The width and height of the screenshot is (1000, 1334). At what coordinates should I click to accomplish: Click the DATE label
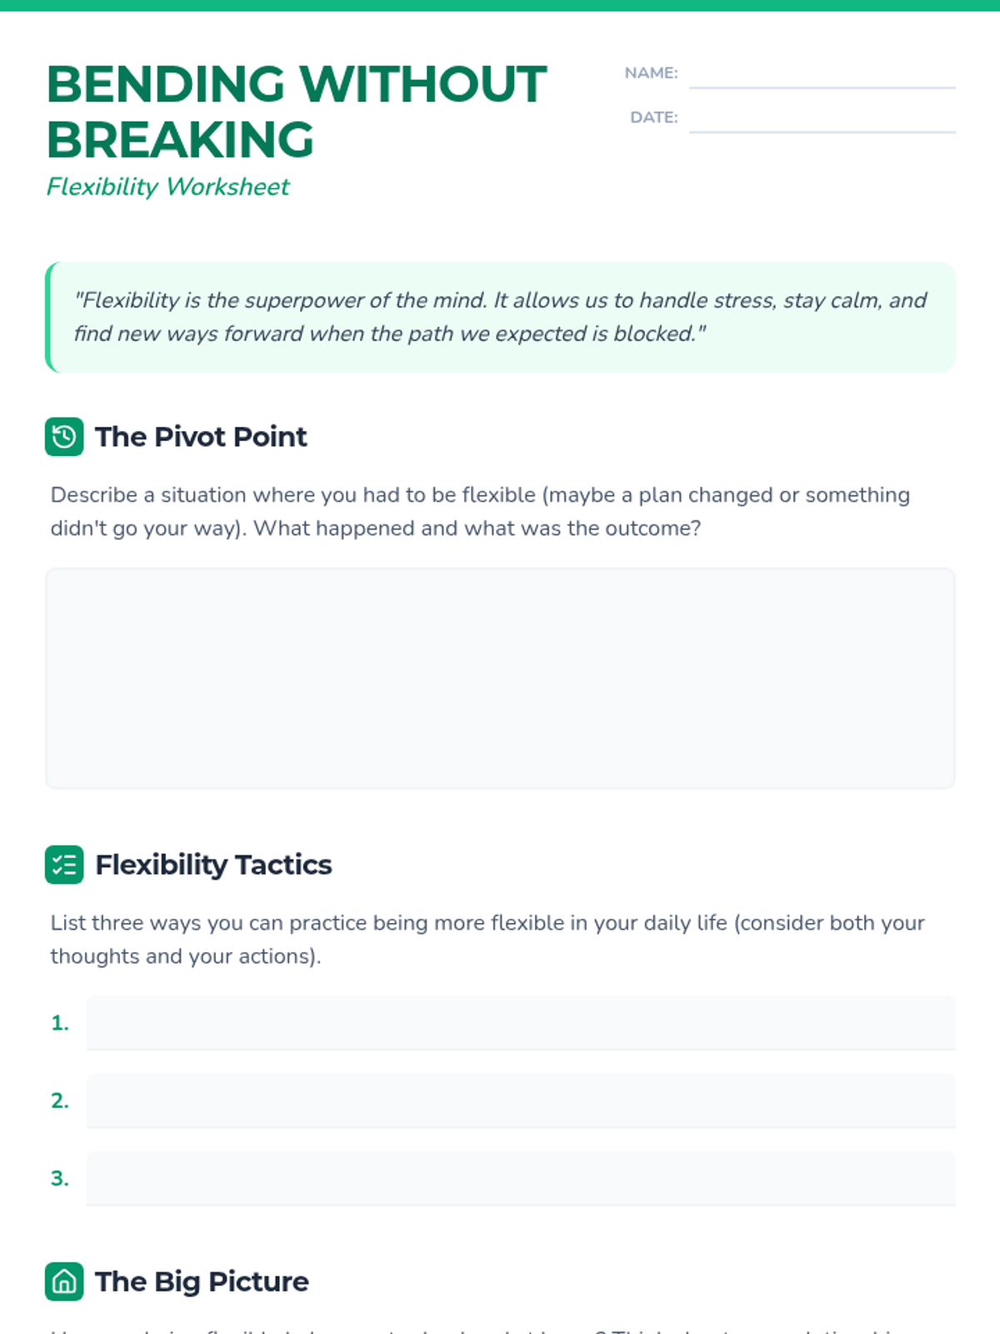pyautogui.click(x=653, y=118)
